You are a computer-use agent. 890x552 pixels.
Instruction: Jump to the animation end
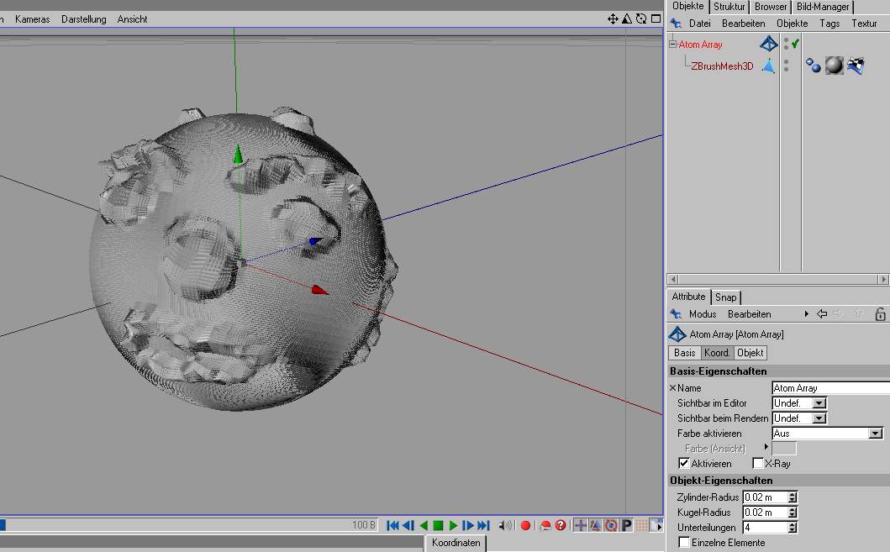483,526
